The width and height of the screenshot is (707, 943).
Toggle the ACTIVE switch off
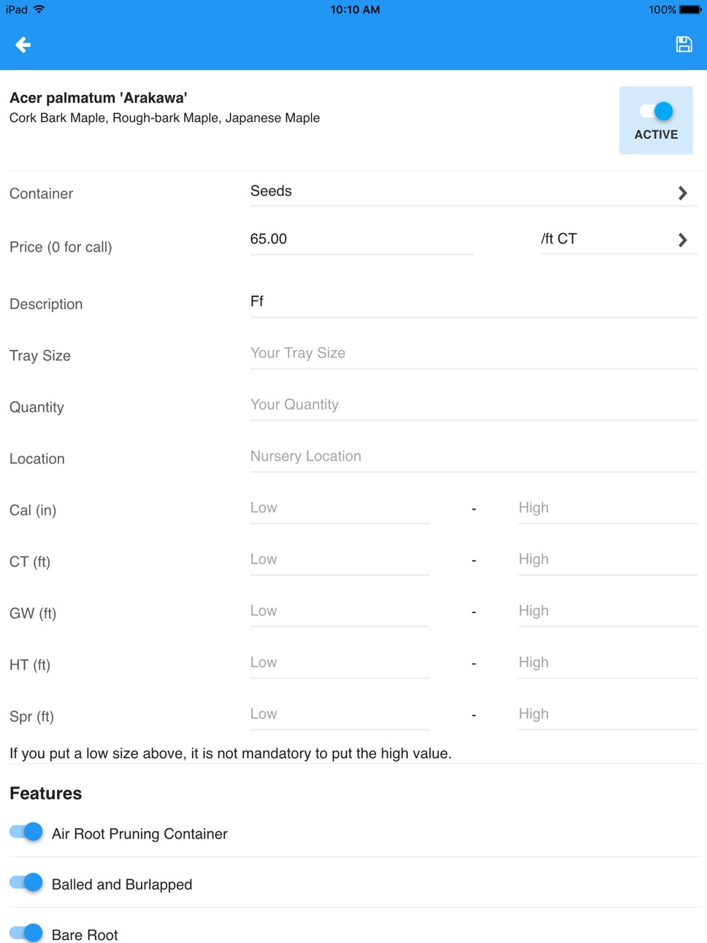point(656,111)
